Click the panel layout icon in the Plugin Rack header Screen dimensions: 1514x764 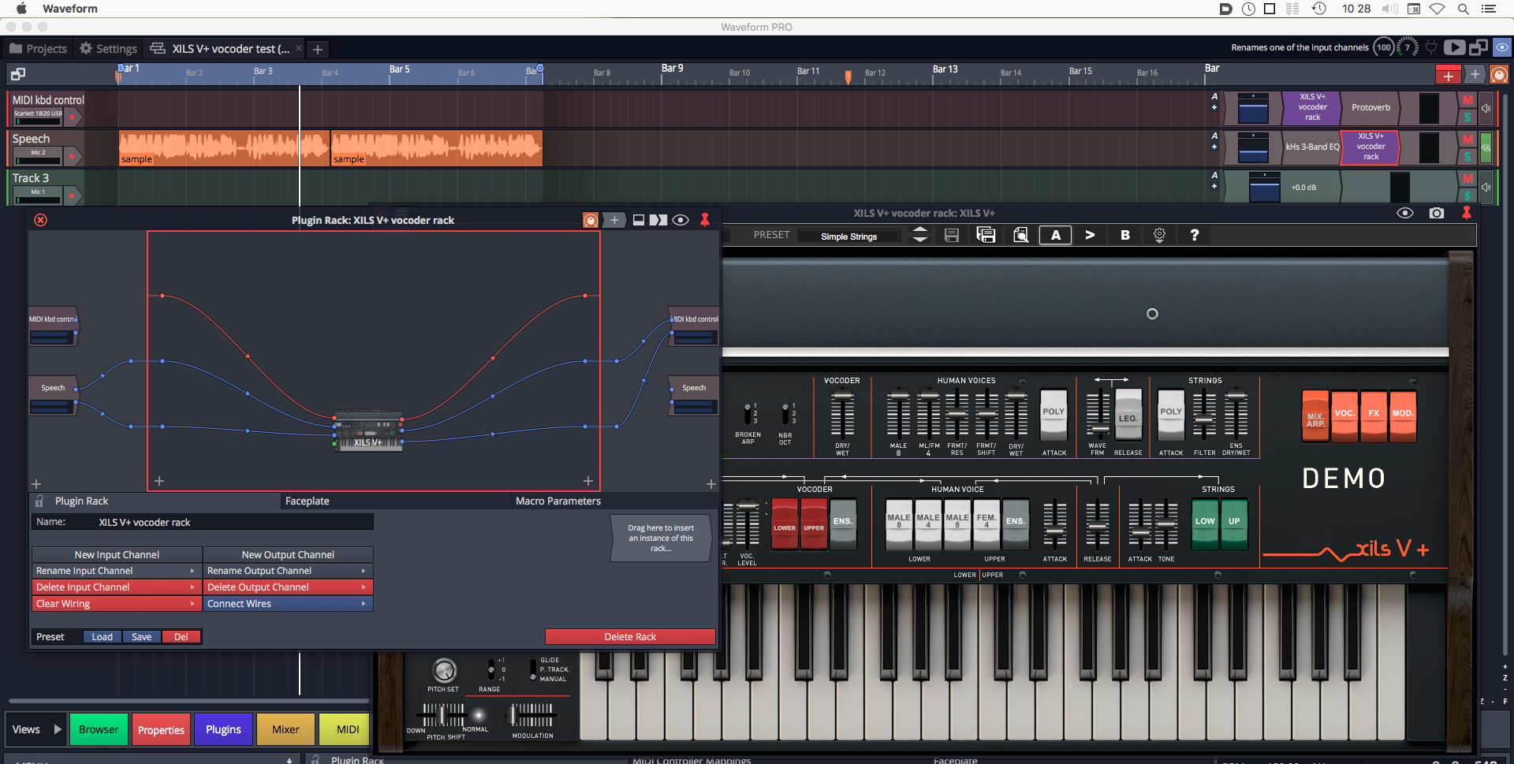(x=639, y=220)
